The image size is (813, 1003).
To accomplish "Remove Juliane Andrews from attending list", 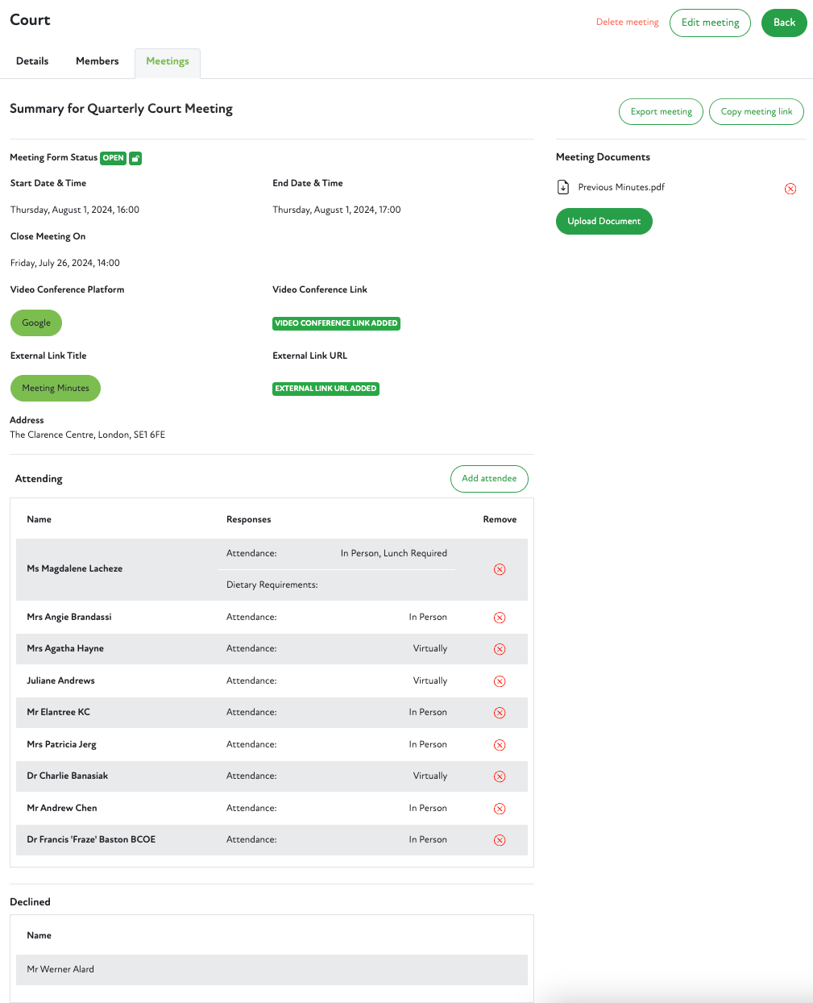I will (x=500, y=681).
